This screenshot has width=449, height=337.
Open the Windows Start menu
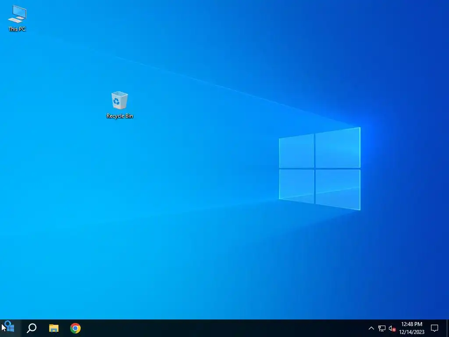click(11, 328)
